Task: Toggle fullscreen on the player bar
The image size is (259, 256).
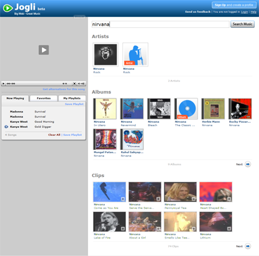Action: (74, 83)
